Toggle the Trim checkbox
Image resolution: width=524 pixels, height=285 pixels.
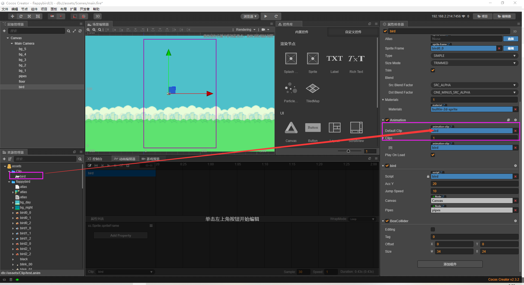point(433,70)
